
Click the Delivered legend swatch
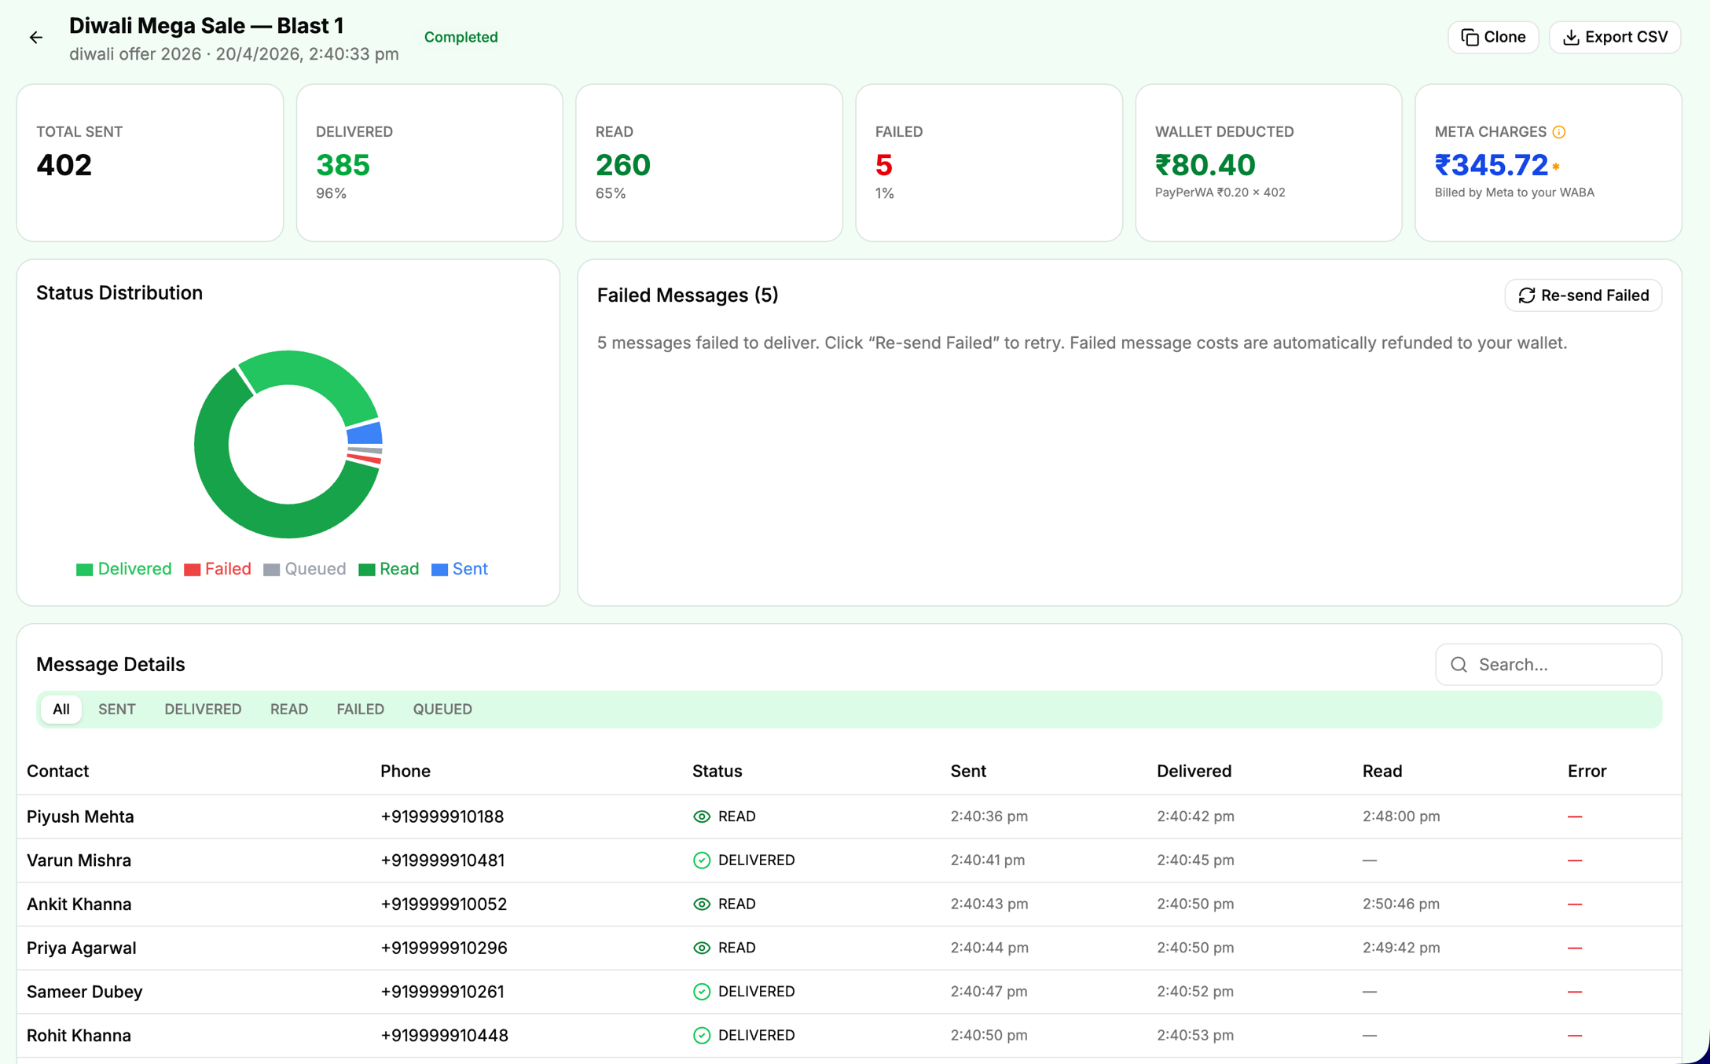point(84,569)
